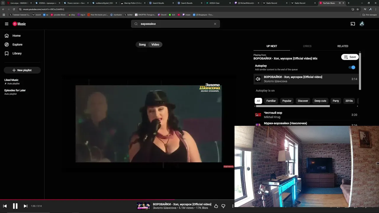This screenshot has width=379, height=213.
Task: Skip to the previous track
Action: [5, 206]
